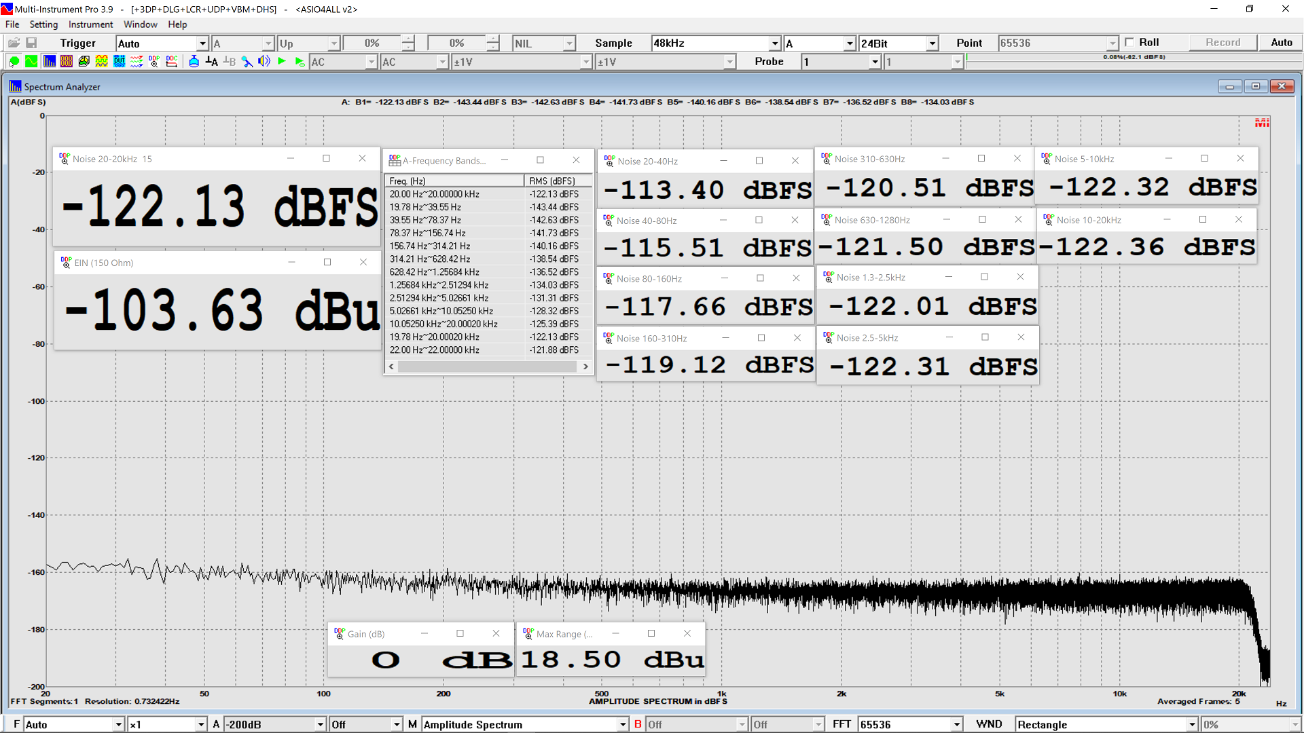The height and width of the screenshot is (733, 1304).
Task: Click the EIN (150 Ohm) window DDP icon
Action: [66, 263]
